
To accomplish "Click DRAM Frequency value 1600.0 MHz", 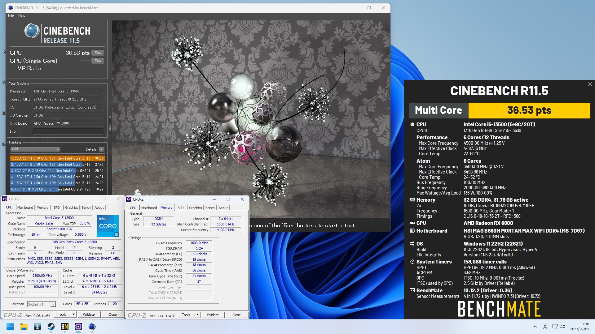I will (199, 243).
